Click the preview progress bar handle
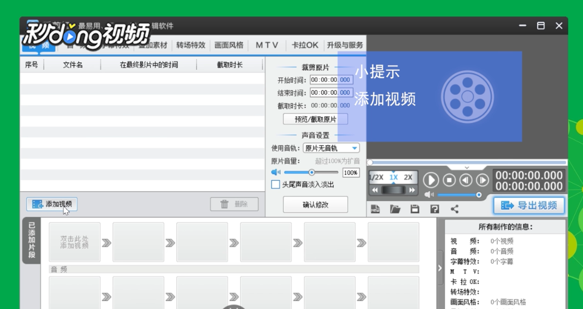The height and width of the screenshot is (309, 583). coord(369,162)
